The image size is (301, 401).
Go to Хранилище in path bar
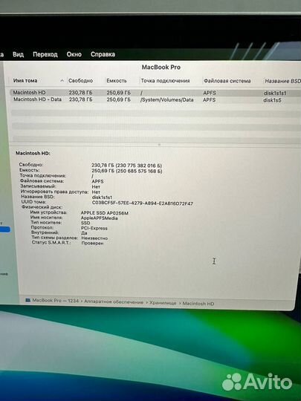(x=163, y=303)
